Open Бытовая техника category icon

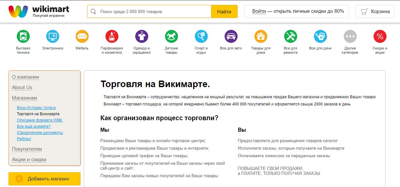point(23,36)
